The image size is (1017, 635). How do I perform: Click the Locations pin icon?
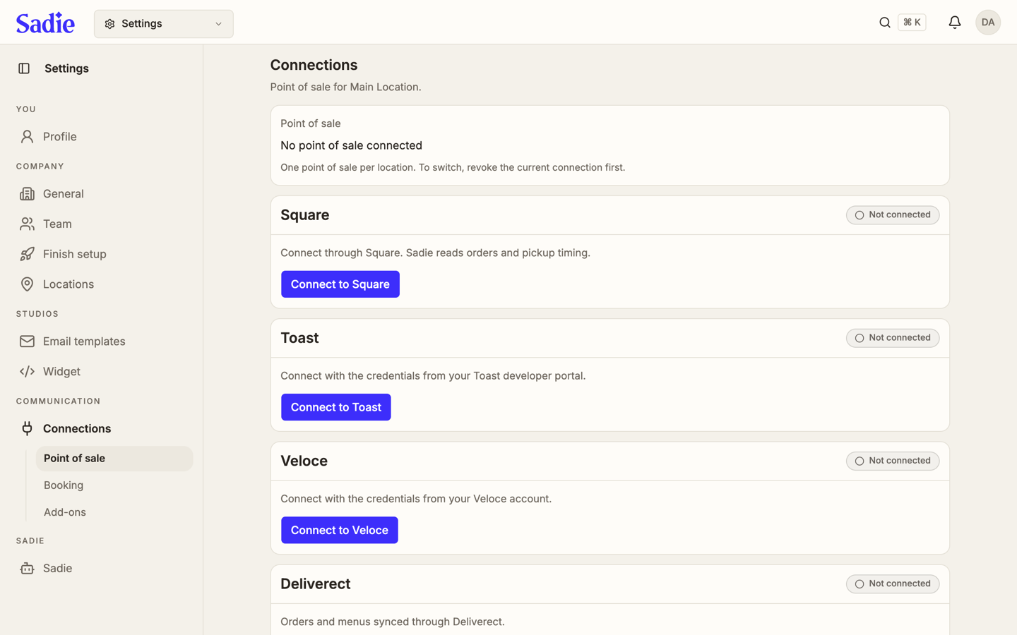coord(27,284)
